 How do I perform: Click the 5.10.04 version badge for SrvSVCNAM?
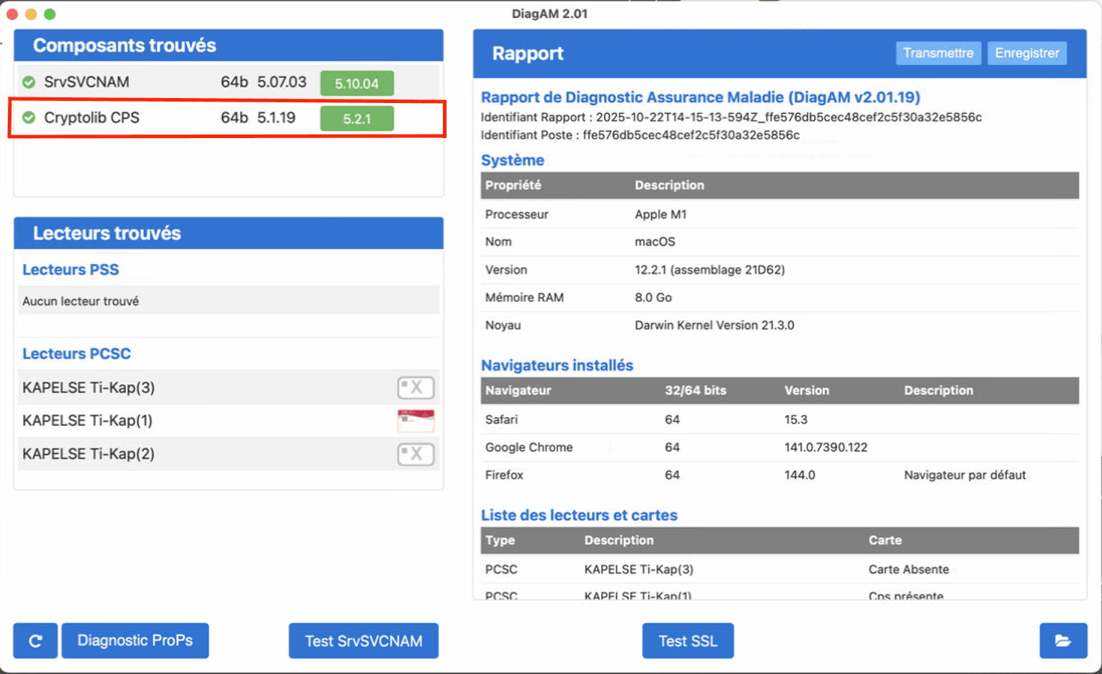(x=356, y=83)
